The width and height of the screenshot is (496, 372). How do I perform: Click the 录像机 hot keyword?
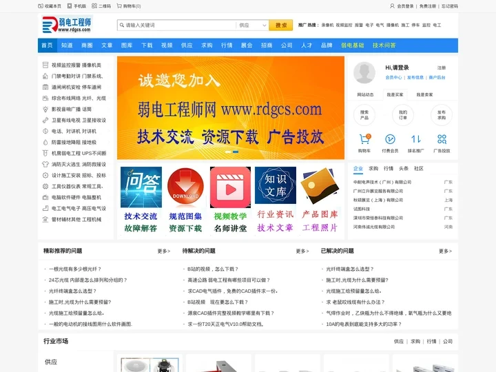click(327, 25)
